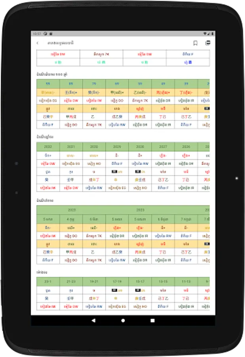Select the HO cell directly under the 2030 header
The image size is (245, 357).
tap(94, 163)
